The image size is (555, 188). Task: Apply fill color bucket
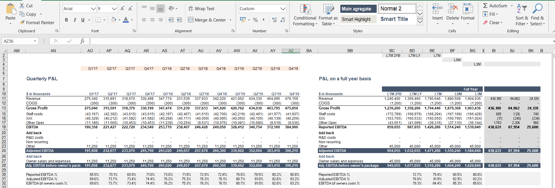tap(114, 20)
